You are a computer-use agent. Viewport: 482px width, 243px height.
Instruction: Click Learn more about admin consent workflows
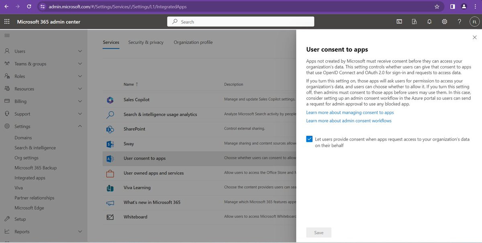coord(349,120)
